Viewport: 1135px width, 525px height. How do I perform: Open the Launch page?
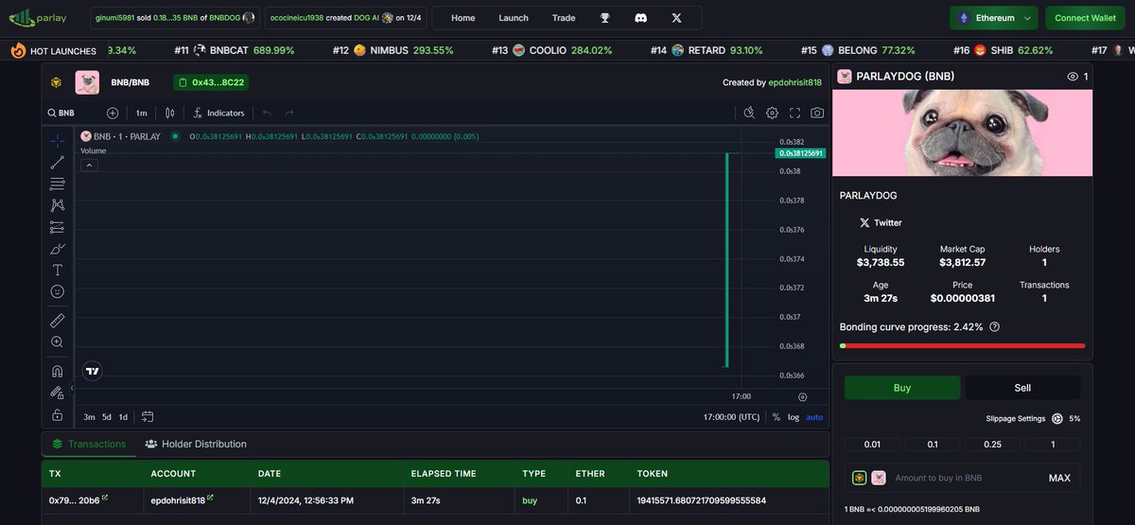click(514, 18)
